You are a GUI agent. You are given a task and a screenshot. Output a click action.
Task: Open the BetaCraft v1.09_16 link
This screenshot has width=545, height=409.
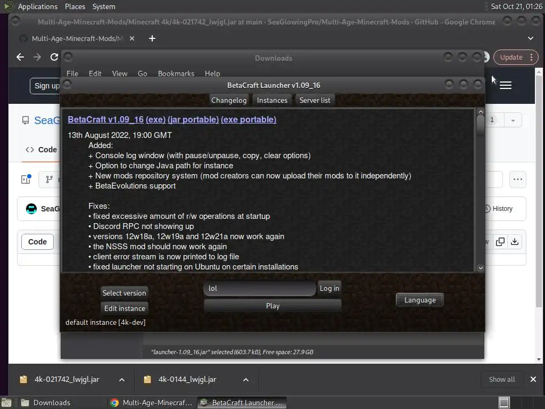coord(106,120)
